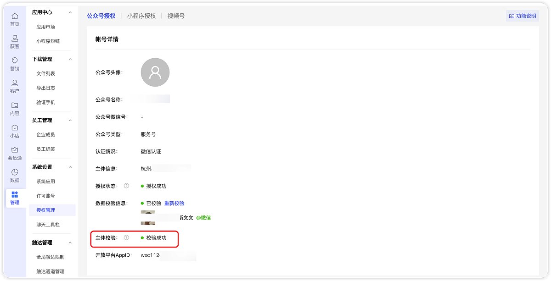Collapse the 下载管理 section
Screen dimensions: 551x281
tap(70, 59)
